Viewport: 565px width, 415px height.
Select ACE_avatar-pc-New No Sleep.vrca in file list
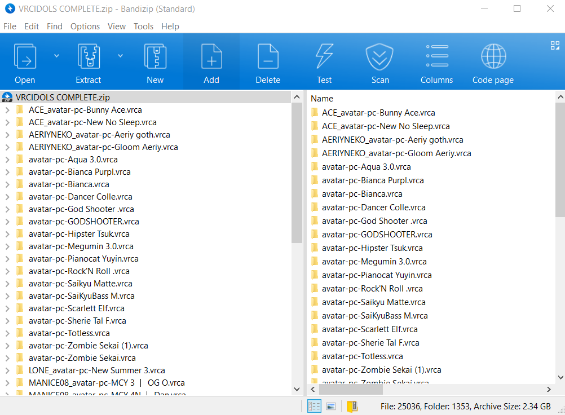point(386,126)
